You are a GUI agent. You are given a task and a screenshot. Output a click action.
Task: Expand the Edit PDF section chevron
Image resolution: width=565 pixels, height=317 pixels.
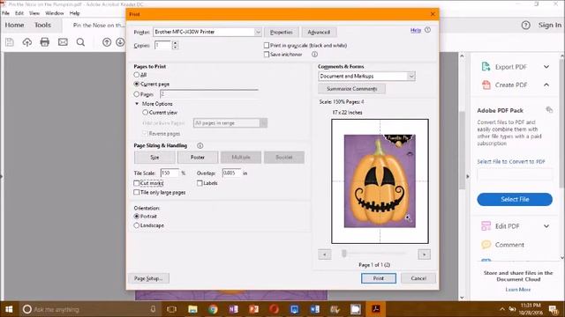pos(546,226)
